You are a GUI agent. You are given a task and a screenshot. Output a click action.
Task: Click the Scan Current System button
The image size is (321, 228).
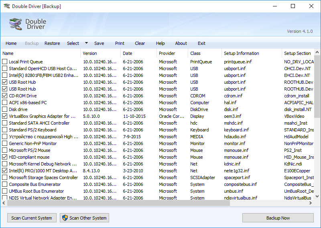tap(32, 218)
